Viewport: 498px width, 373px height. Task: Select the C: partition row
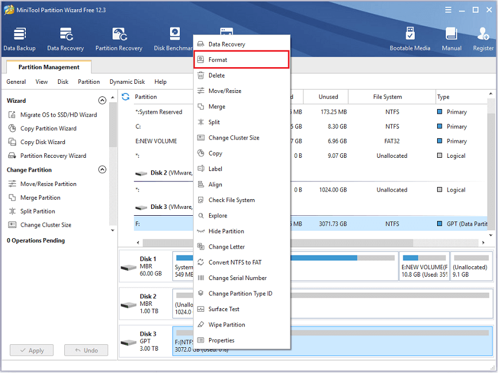coord(310,127)
